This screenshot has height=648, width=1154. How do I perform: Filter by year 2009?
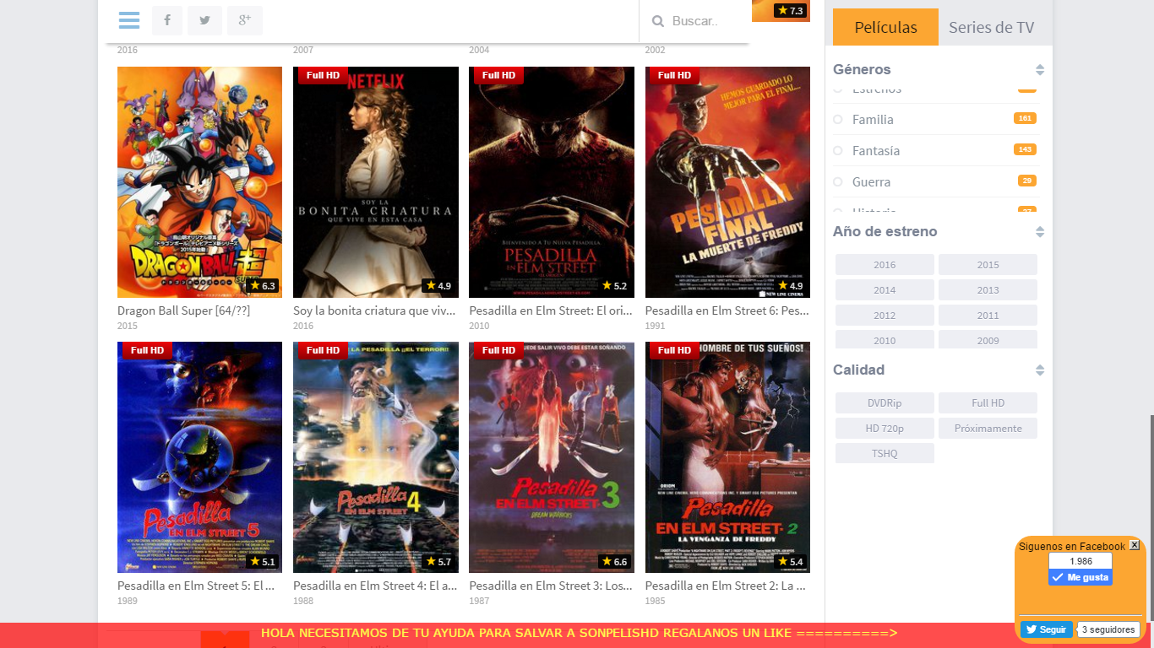tap(988, 340)
